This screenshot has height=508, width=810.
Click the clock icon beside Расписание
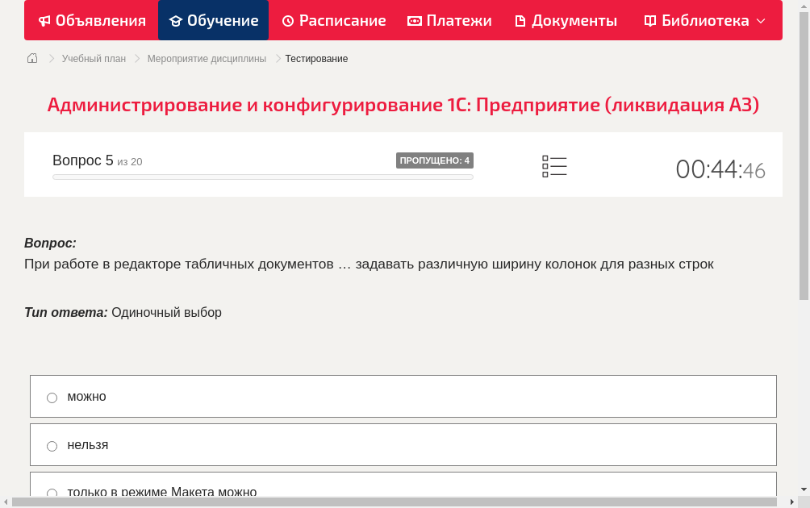point(286,20)
